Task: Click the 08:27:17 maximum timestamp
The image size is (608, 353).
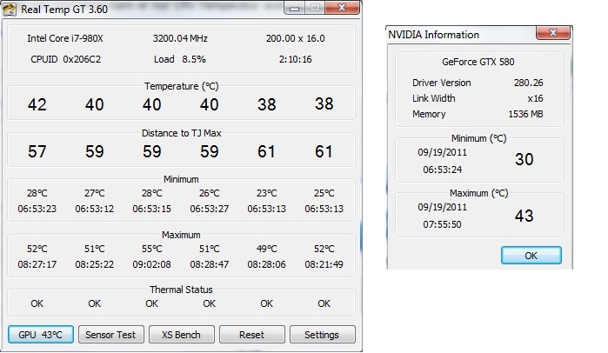Action: tap(37, 264)
